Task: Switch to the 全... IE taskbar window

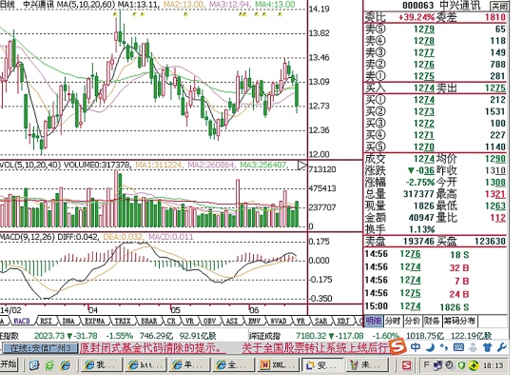Action: 233,365
